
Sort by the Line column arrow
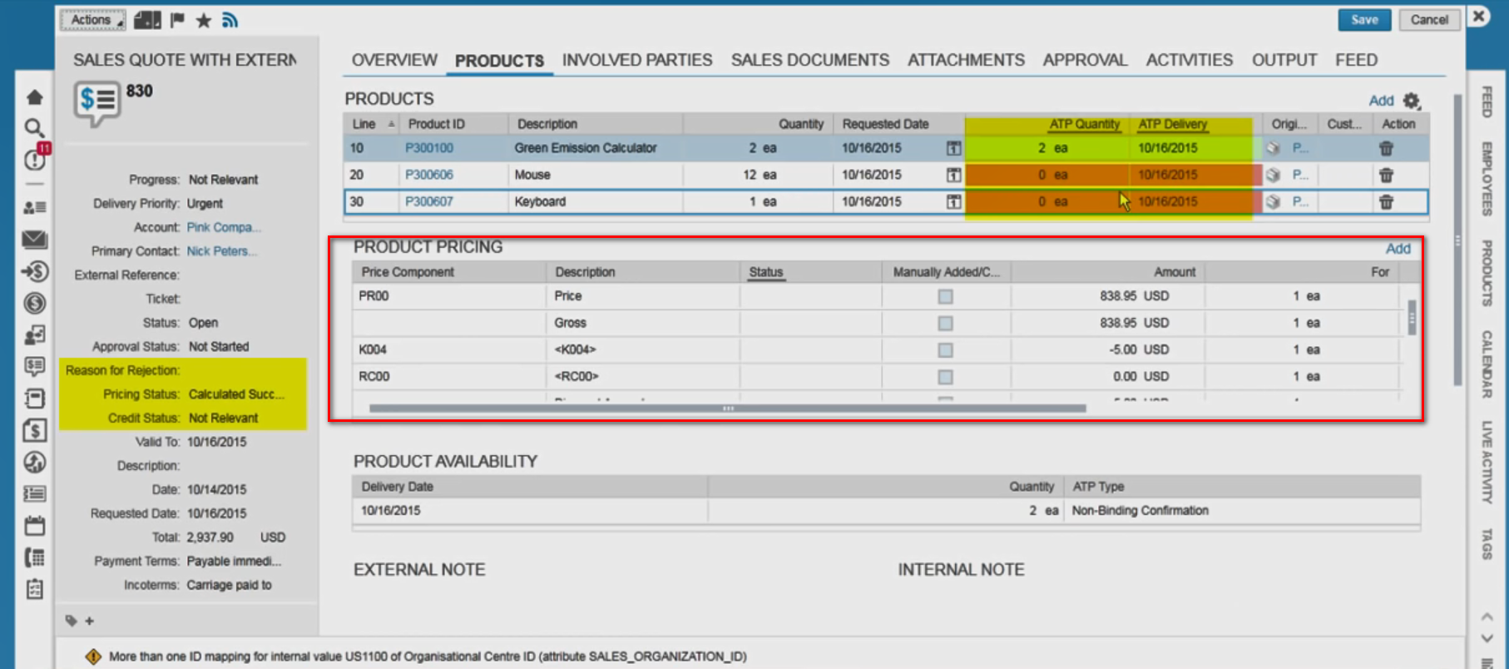click(x=391, y=124)
